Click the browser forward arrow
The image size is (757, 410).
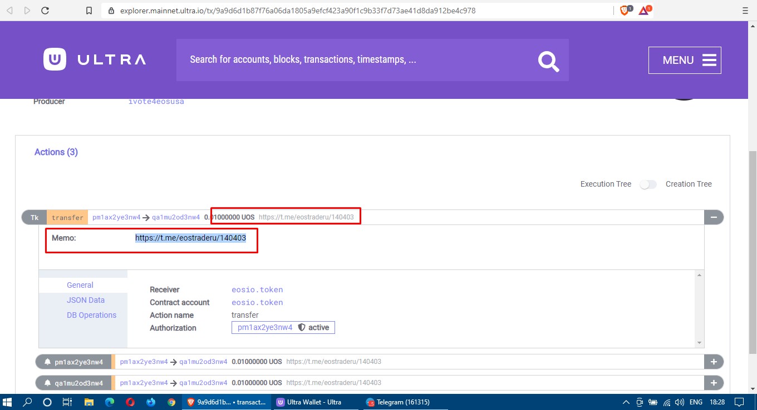pos(27,11)
